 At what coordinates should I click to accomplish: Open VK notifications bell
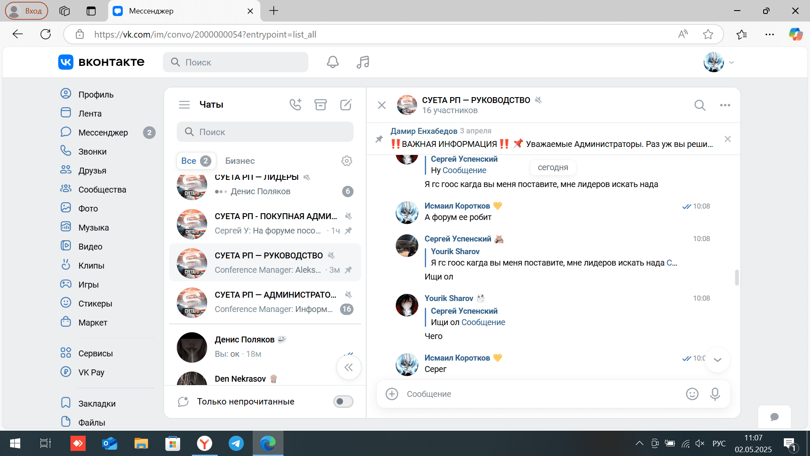[332, 62]
